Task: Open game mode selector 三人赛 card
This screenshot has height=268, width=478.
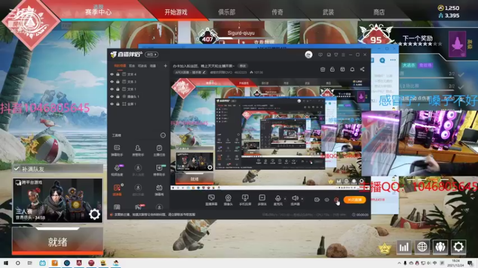Action: point(57,201)
